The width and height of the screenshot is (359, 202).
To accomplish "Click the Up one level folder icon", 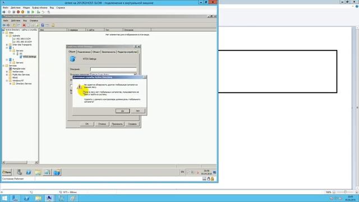I will coord(14,25).
